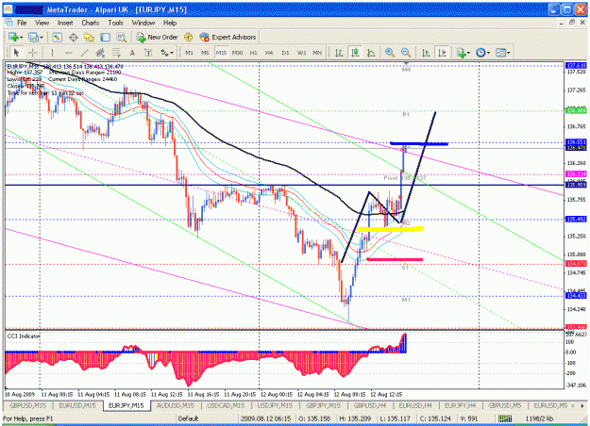Screen dimensions: 590x426
Task: Switch to the USDJPY,M15 chart tab
Action: pyautogui.click(x=275, y=405)
